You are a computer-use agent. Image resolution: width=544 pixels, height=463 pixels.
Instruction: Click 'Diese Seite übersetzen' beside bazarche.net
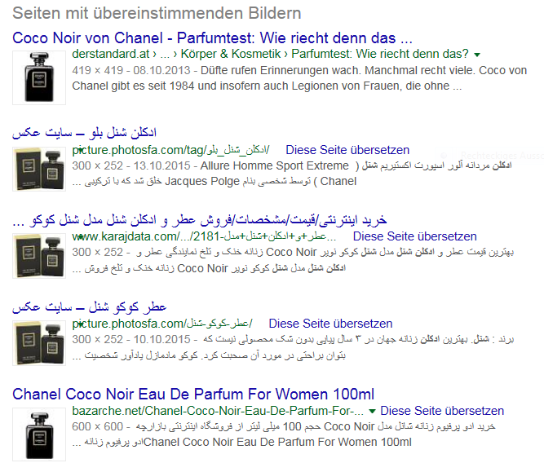(442, 411)
